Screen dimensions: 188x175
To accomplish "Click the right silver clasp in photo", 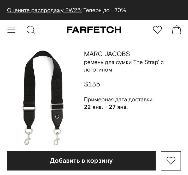I will 57,136.
